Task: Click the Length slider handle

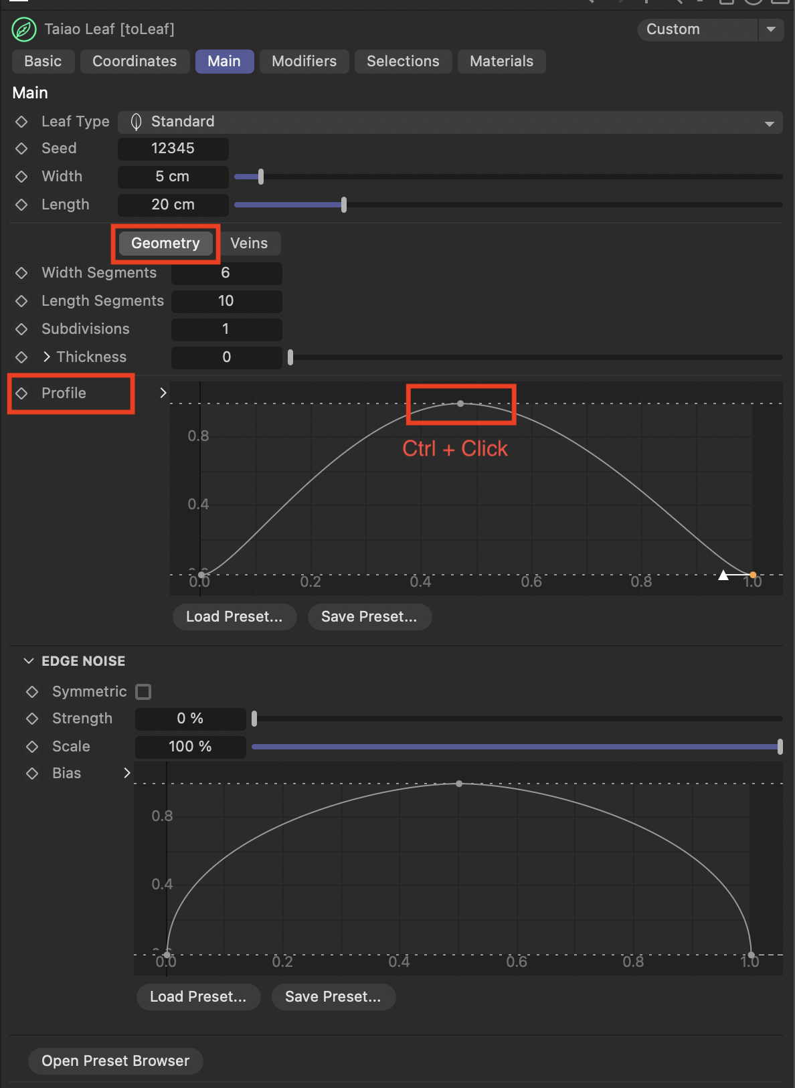Action: point(344,205)
